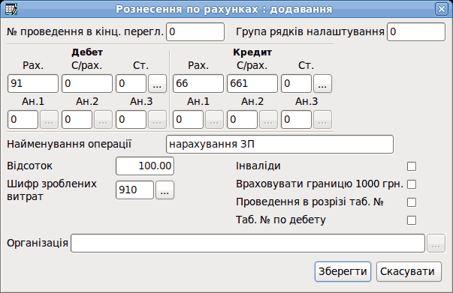
Task: Select the Credit С/рах. field containing 661
Action: pos(252,83)
